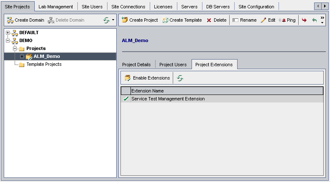
Task: Click the Edit pencil icon
Action: tap(263, 20)
